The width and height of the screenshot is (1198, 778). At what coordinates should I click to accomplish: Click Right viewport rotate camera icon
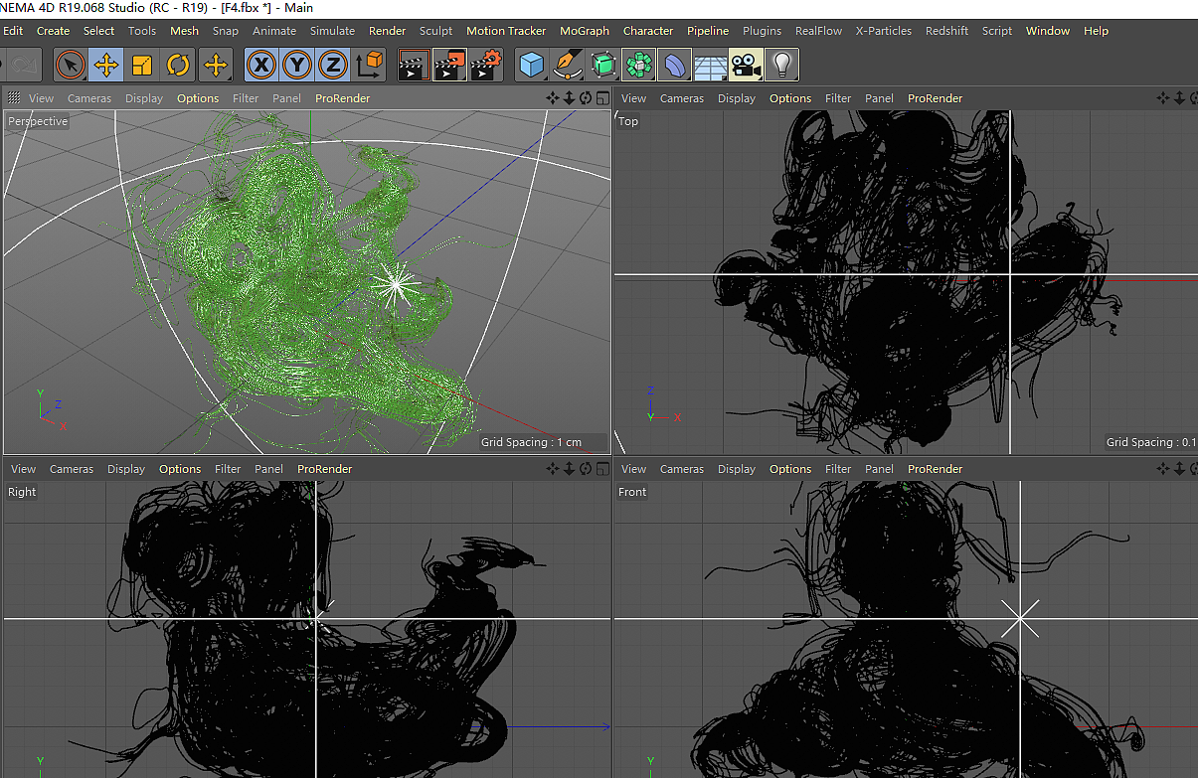pyautogui.click(x=586, y=468)
